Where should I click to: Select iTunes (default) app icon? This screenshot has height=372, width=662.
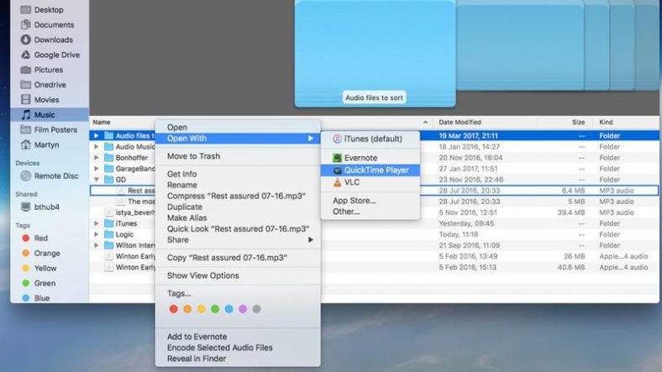337,139
